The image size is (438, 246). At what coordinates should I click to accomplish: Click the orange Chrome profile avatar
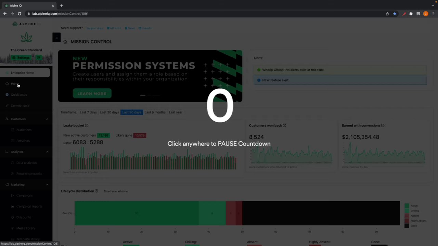click(426, 14)
